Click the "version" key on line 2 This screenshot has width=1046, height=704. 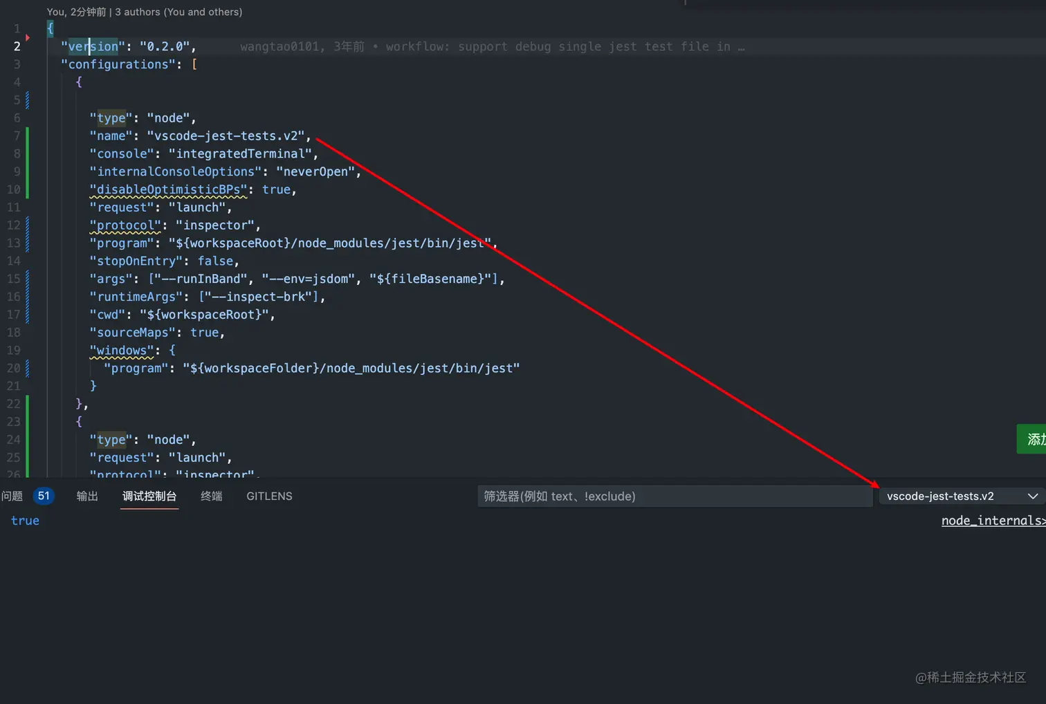93,46
